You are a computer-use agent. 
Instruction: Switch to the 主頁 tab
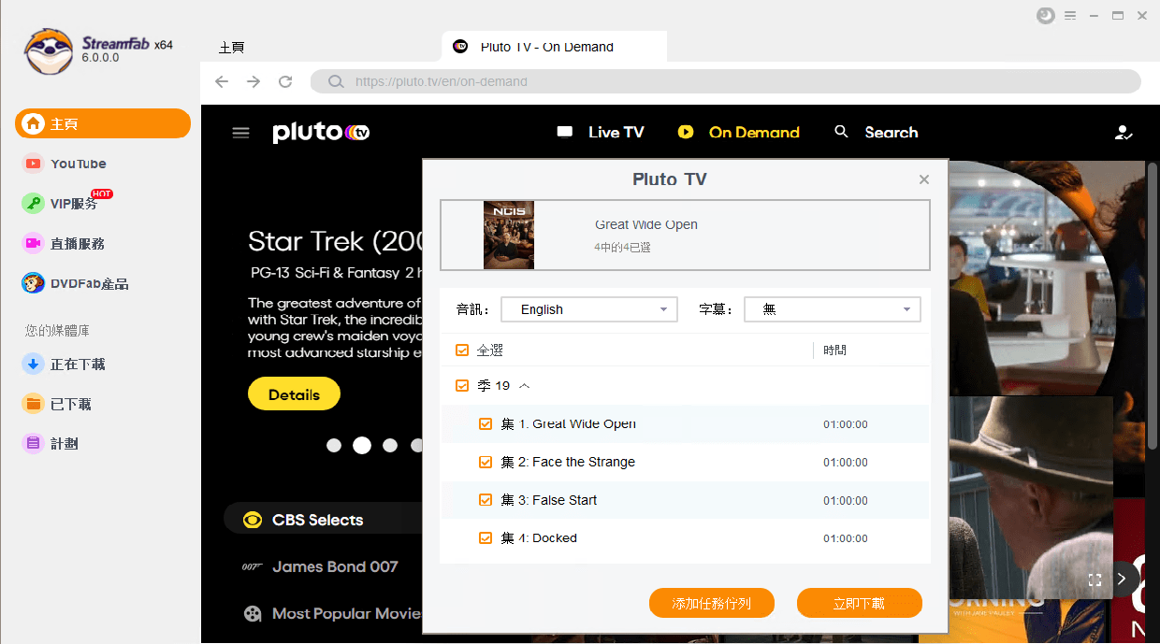click(231, 48)
